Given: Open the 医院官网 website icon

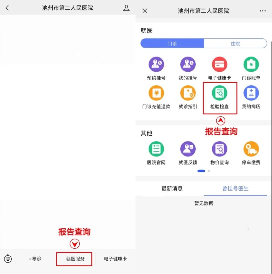Looking at the screenshot, I should (156, 149).
